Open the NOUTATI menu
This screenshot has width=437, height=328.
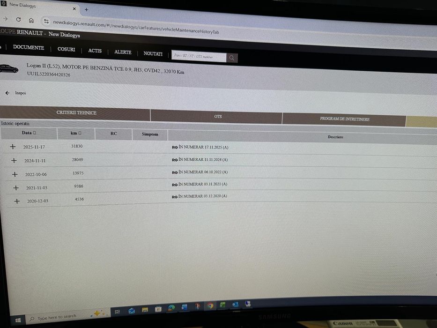(153, 53)
